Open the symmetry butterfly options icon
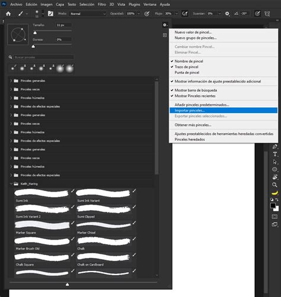The image size is (281, 297). tap(267, 14)
